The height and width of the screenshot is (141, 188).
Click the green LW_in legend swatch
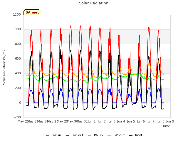pos(90,136)
